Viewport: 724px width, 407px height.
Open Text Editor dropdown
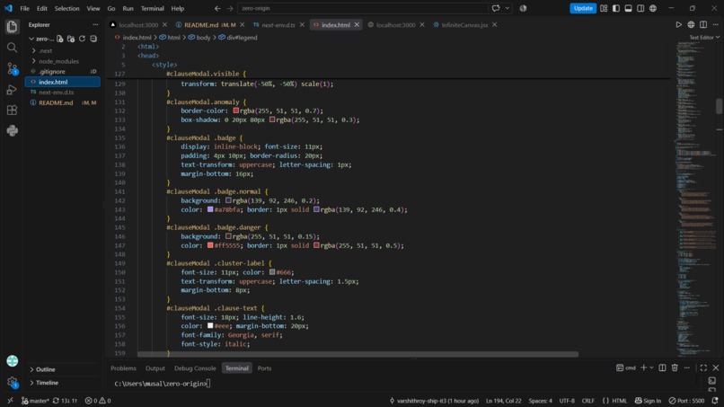pyautogui.click(x=704, y=38)
